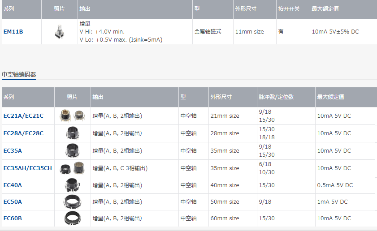The image size is (377, 231).
Task: Open the EC60B series link
Action: click(13, 218)
